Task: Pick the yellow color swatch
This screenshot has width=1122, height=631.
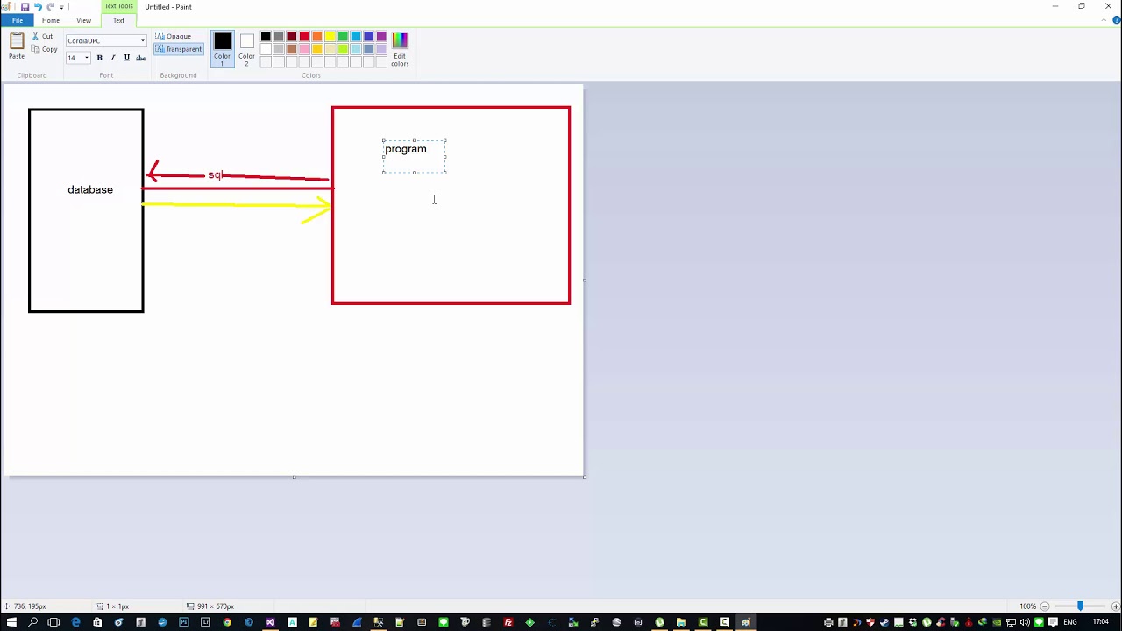Action: [330, 36]
